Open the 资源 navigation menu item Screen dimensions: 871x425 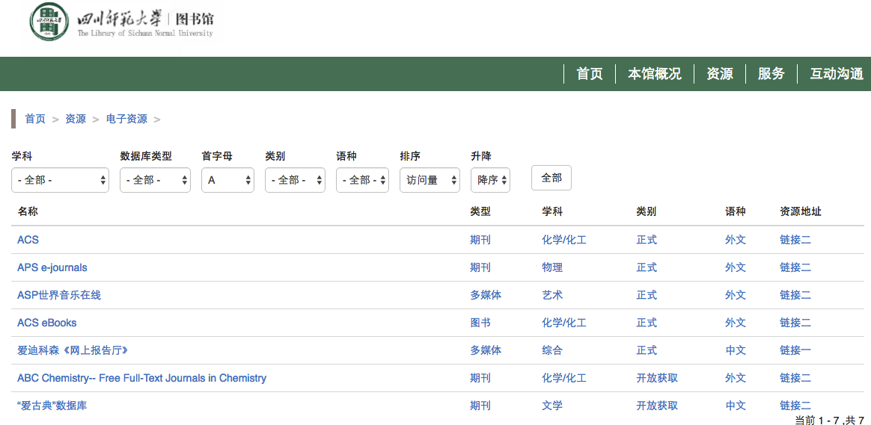click(x=720, y=74)
